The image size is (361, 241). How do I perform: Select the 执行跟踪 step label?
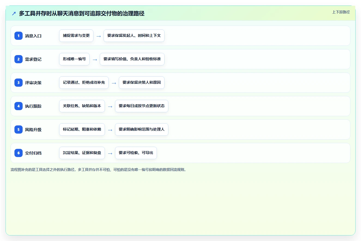tap(33, 106)
